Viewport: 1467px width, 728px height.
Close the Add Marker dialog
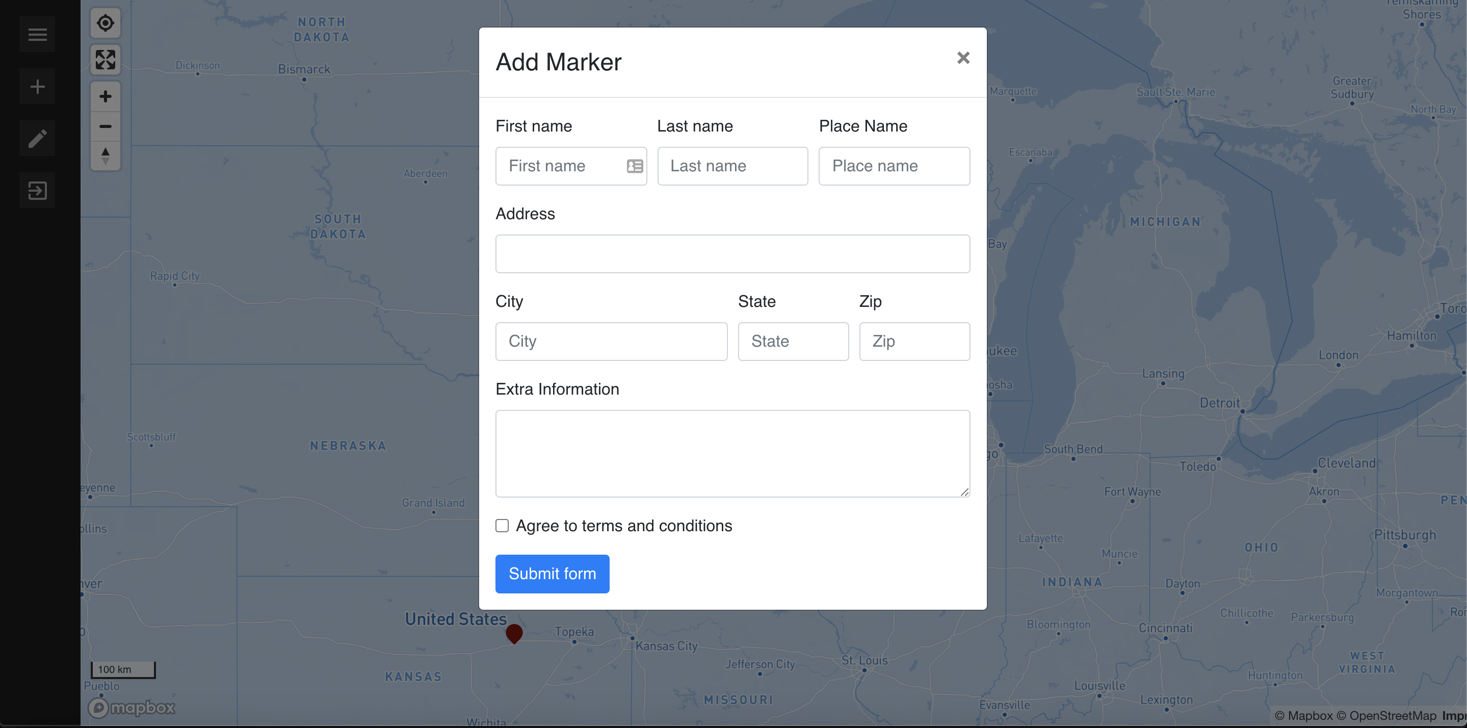click(963, 58)
